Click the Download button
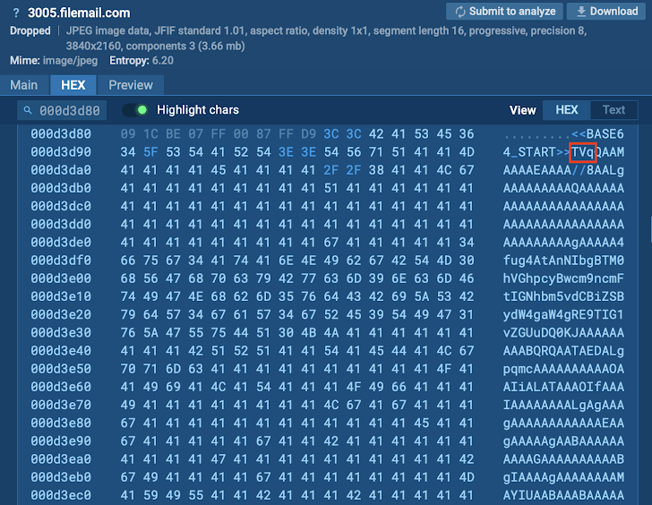This screenshot has width=652, height=505. pyautogui.click(x=606, y=12)
